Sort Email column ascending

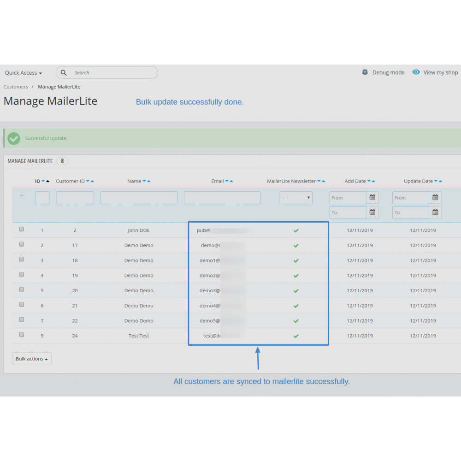[231, 181]
